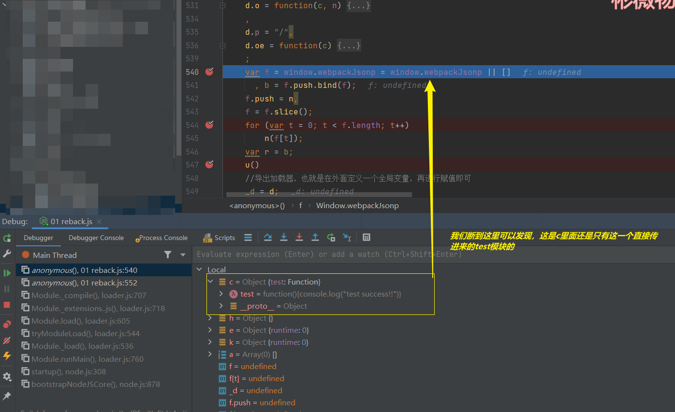Viewport: 675px width, 412px height.
Task: Toggle the breakpoint on line 540
Action: tap(209, 72)
